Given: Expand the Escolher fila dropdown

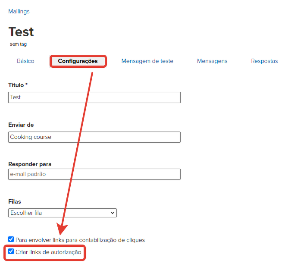Looking at the screenshot, I should (x=63, y=213).
